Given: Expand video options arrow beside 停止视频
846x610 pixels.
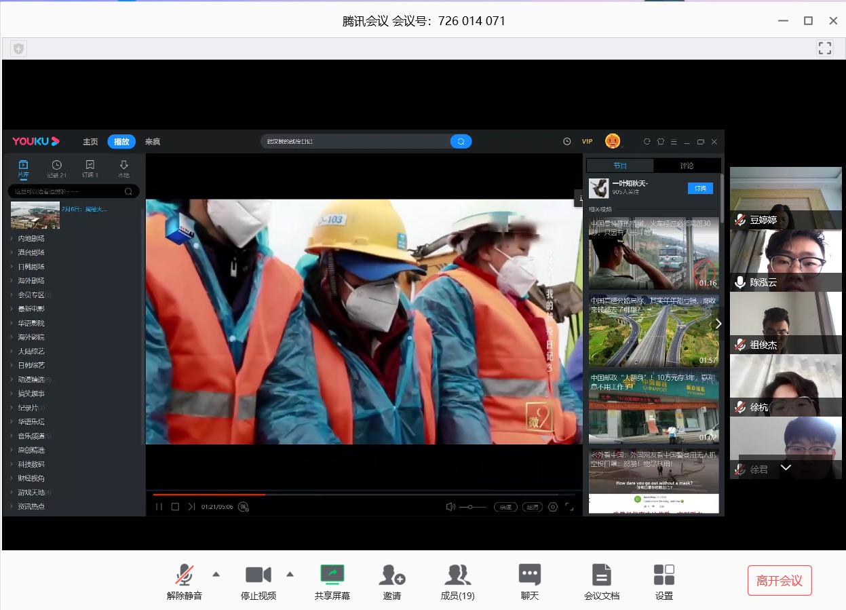Looking at the screenshot, I should click(290, 574).
